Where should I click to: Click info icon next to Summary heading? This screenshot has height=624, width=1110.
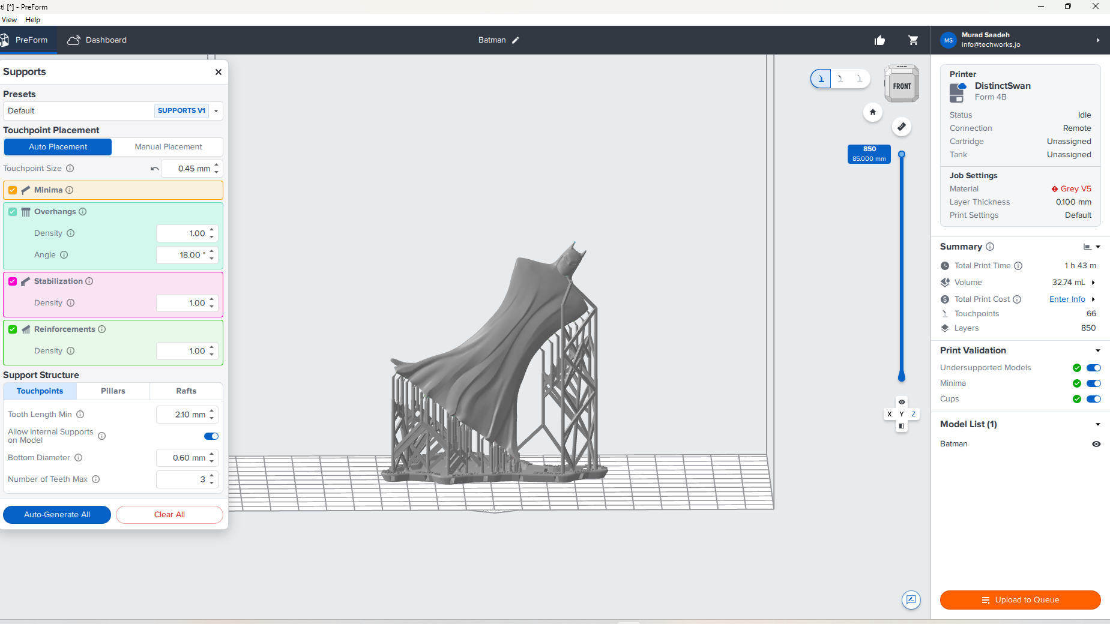click(x=990, y=247)
